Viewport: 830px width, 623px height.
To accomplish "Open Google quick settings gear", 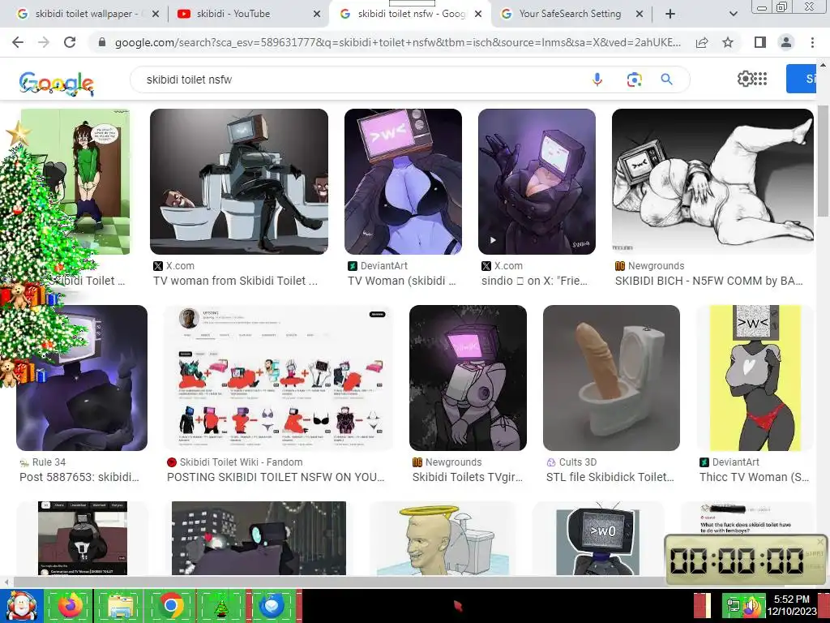I will (745, 79).
